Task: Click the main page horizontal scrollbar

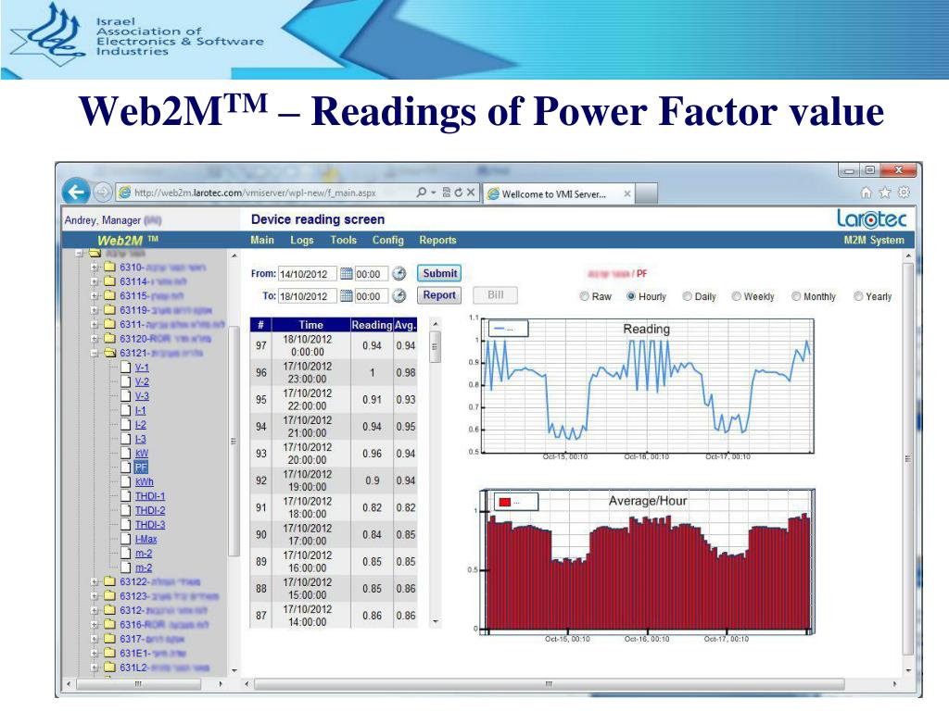Action: tap(549, 684)
